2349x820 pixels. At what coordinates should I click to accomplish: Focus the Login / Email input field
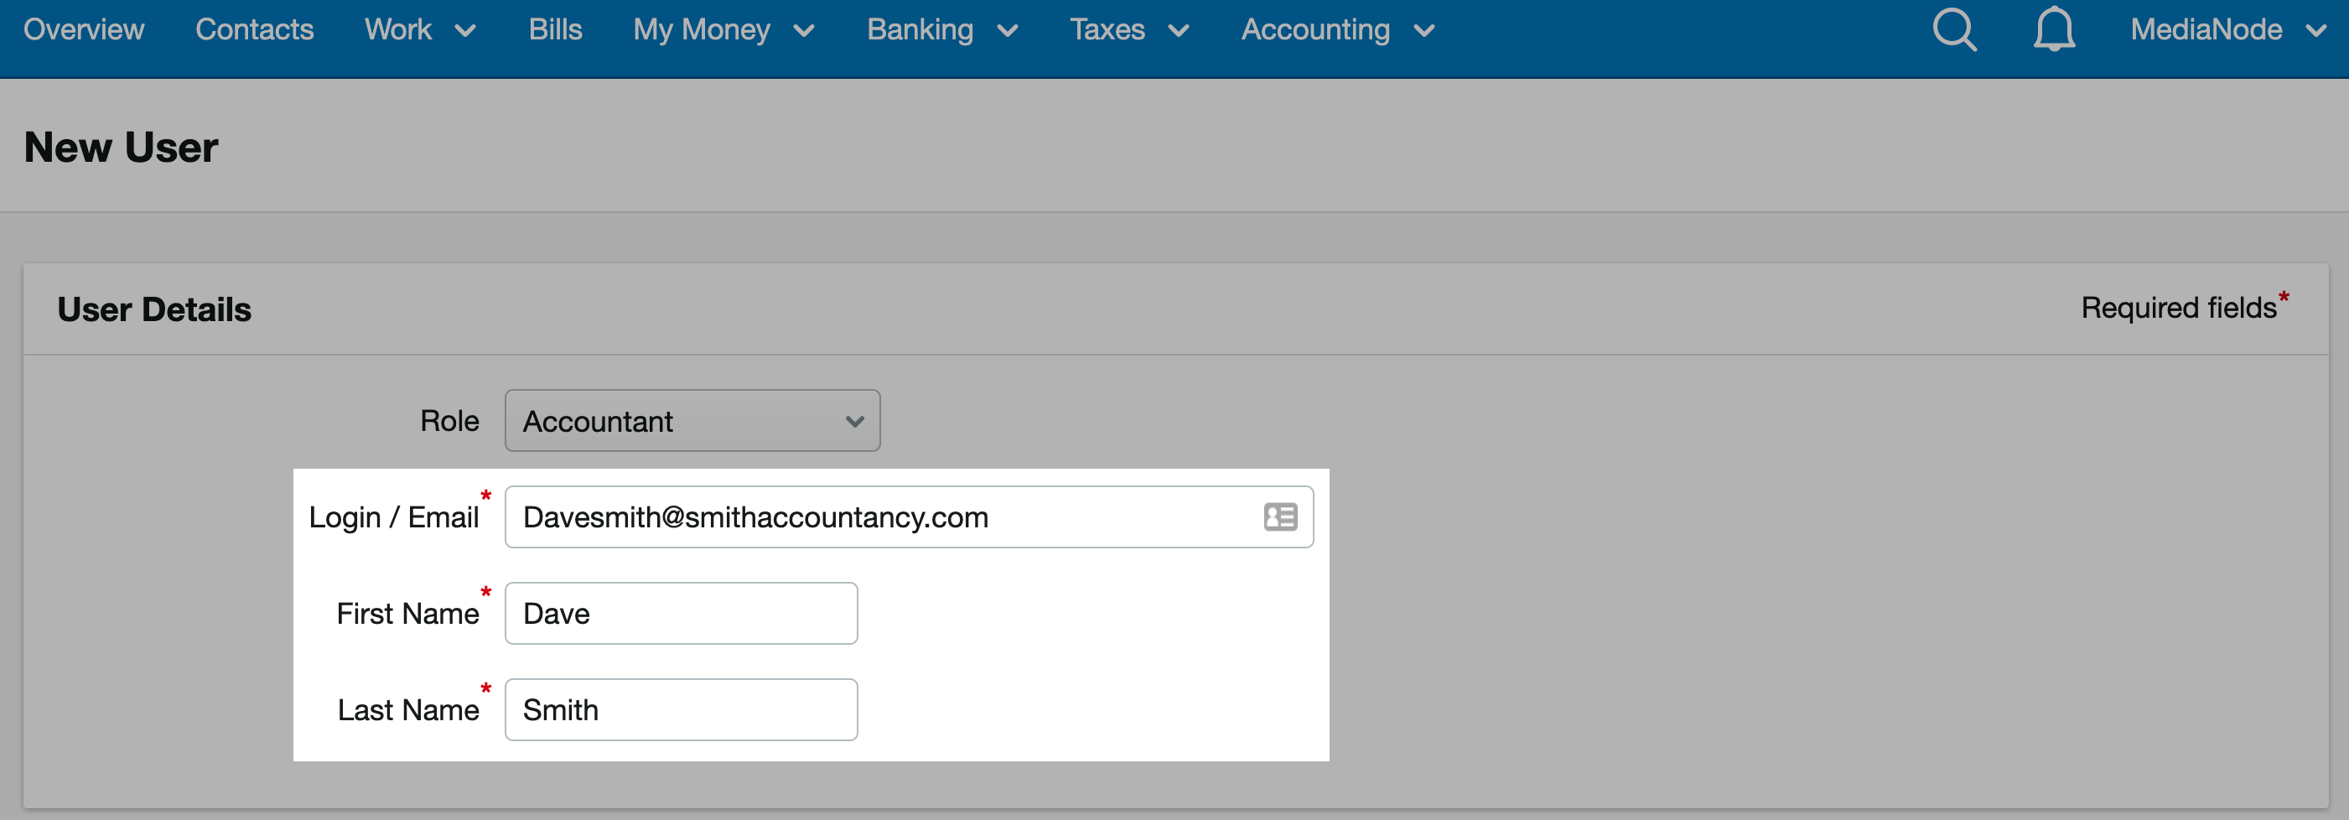908,517
